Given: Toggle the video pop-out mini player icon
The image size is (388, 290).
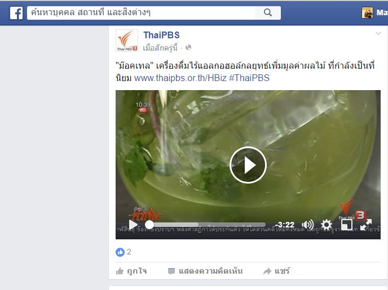Looking at the screenshot, I should [x=347, y=225].
